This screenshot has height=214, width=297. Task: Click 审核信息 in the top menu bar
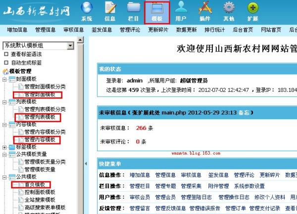pyautogui.click(x=73, y=30)
